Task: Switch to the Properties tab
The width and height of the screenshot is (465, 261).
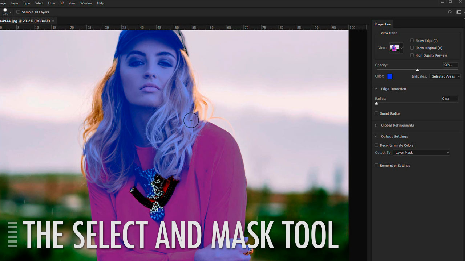Action: click(x=382, y=24)
